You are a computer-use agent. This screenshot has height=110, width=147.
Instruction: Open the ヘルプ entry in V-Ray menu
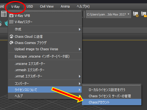[x=45, y=96]
